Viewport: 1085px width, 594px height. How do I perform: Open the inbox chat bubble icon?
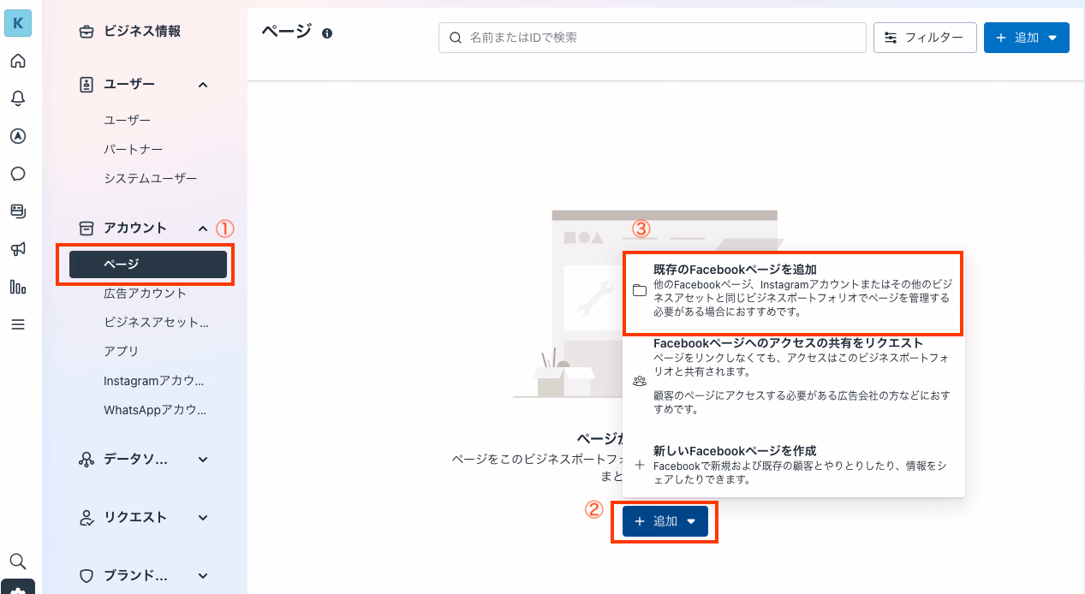[x=18, y=174]
